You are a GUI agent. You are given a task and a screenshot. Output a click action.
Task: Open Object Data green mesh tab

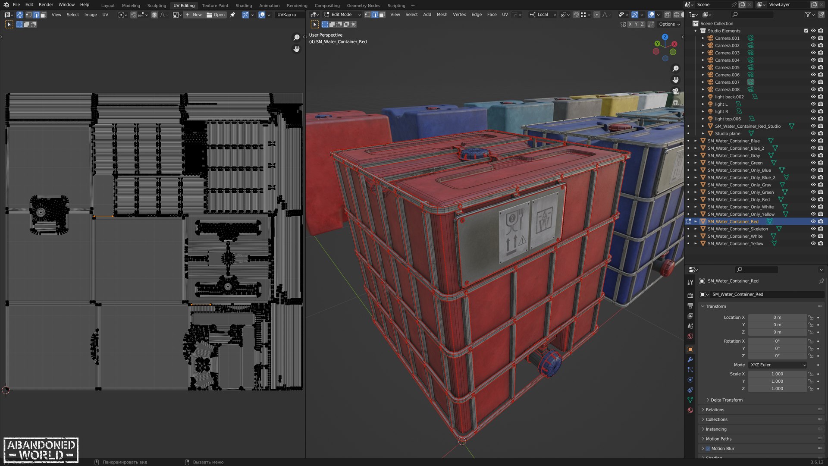[690, 400]
